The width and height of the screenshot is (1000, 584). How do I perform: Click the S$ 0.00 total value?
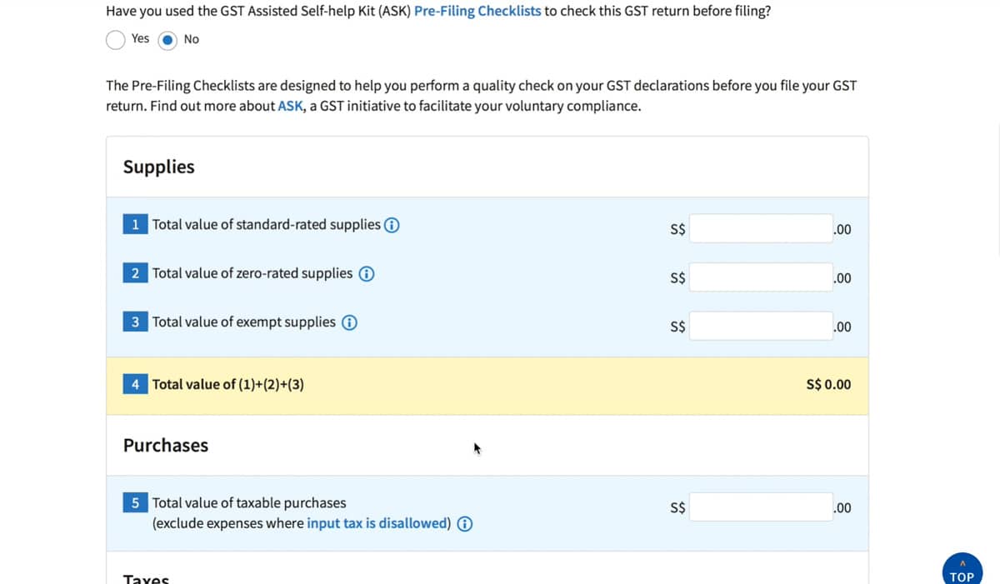click(828, 385)
